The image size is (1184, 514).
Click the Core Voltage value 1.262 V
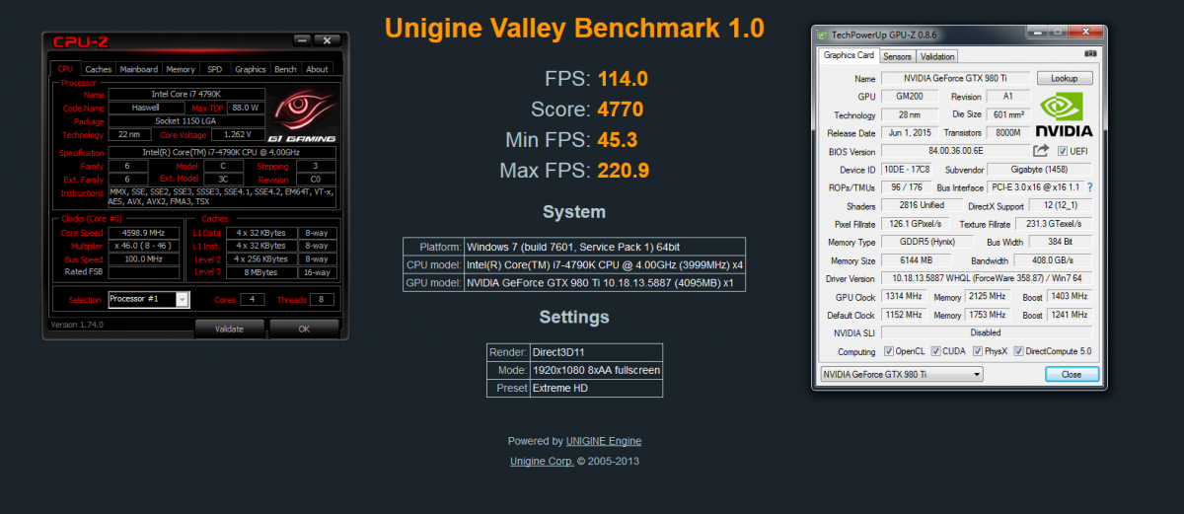[238, 134]
